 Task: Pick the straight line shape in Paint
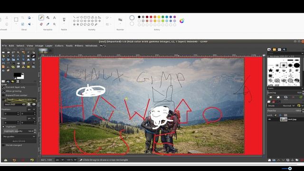[74, 17]
